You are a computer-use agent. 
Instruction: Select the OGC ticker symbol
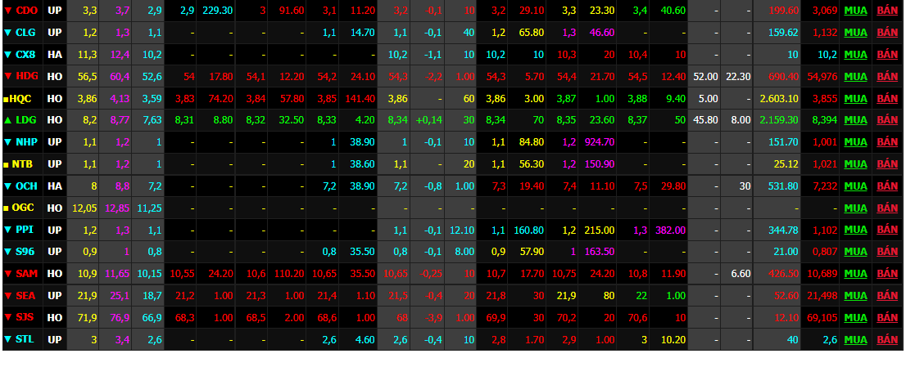[x=23, y=208]
